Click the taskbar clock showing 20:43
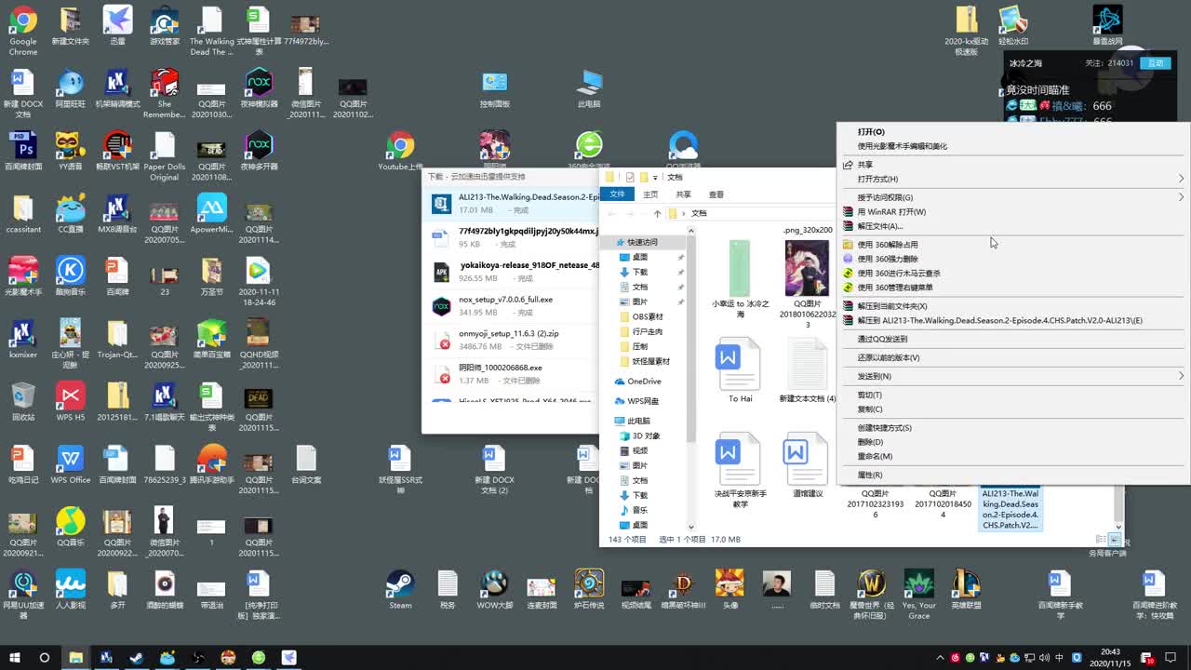The height and width of the screenshot is (670, 1191). click(x=1109, y=657)
